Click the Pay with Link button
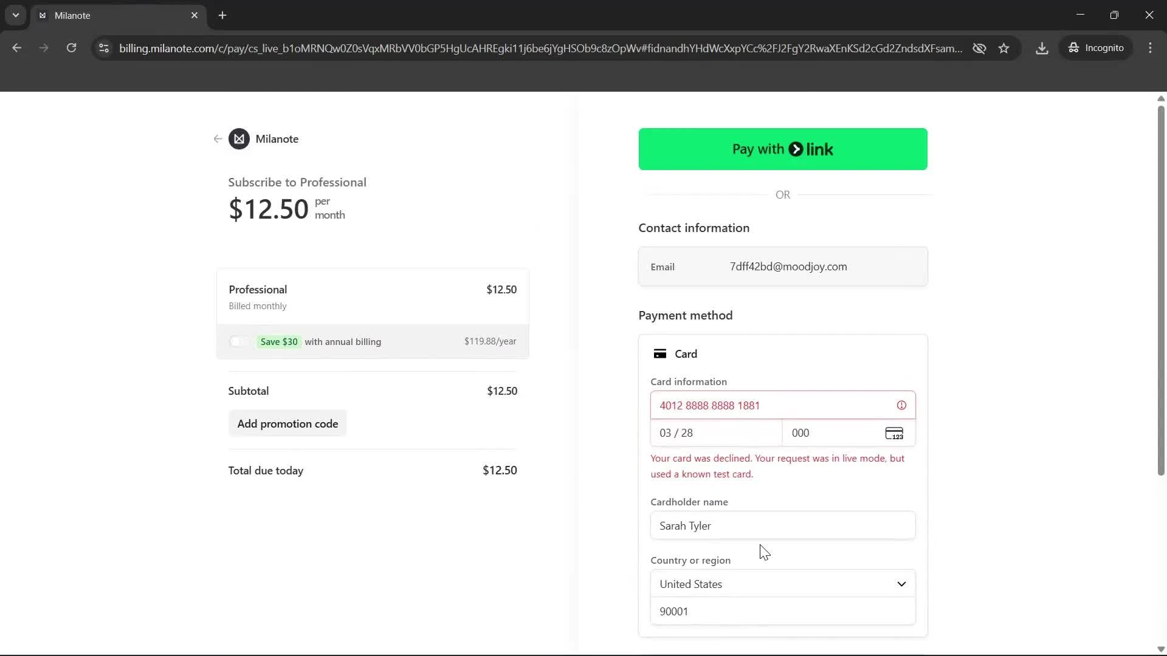 [x=783, y=149]
